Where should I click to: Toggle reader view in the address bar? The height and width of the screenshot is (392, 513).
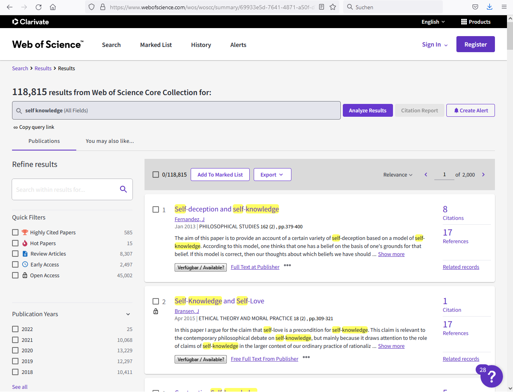[x=322, y=7]
